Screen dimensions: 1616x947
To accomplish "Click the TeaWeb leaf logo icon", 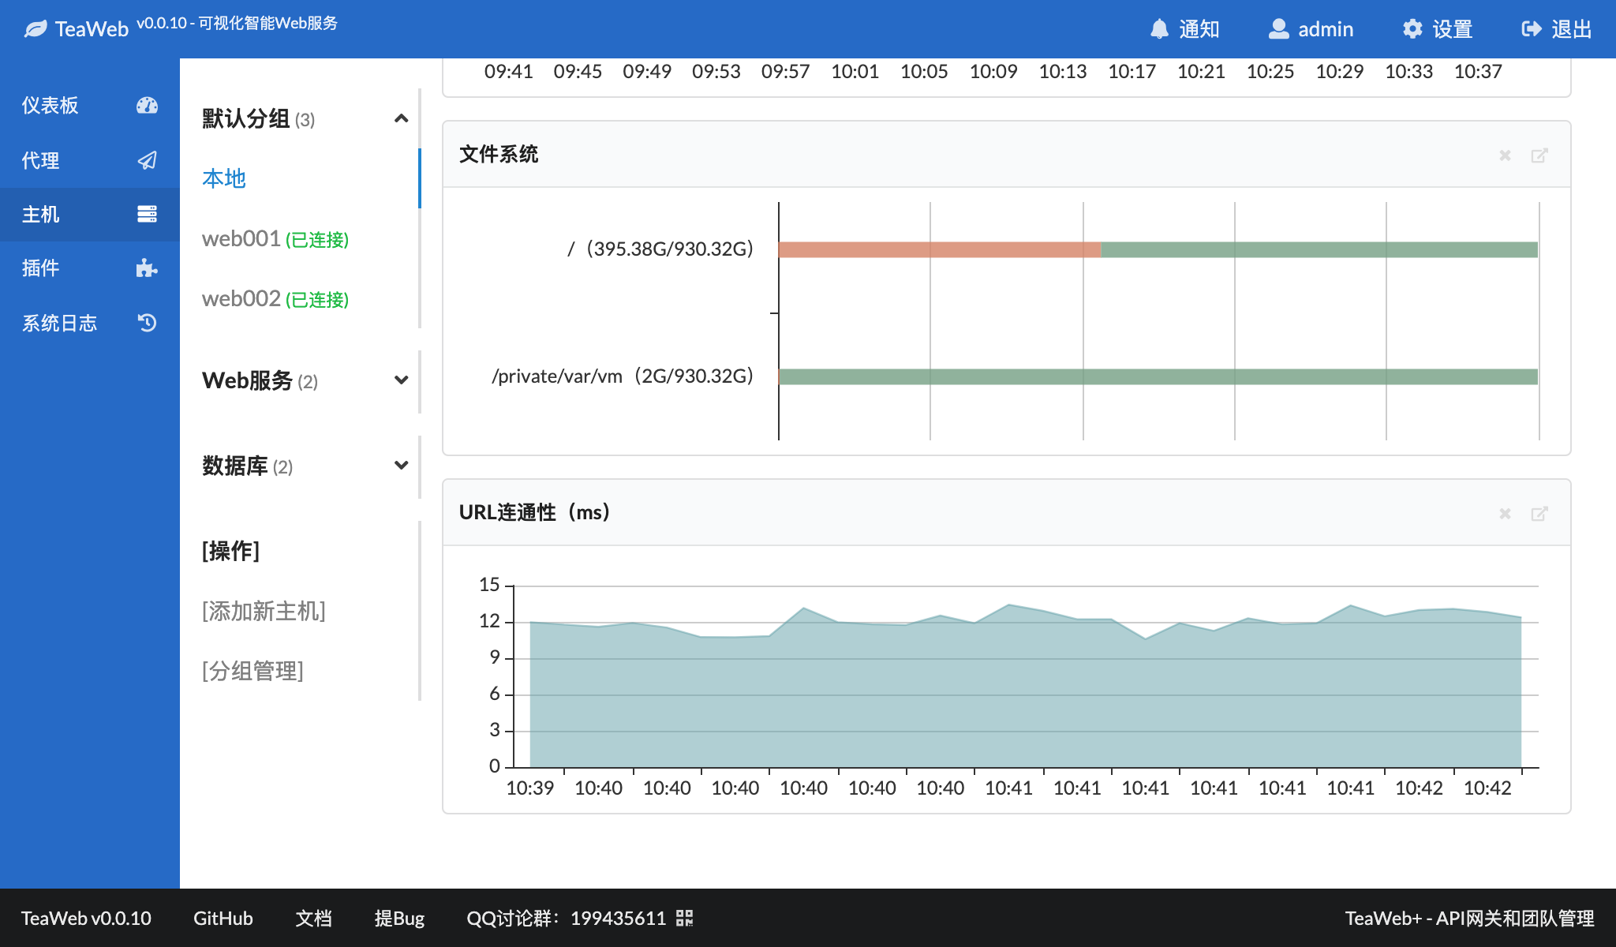I will point(36,29).
